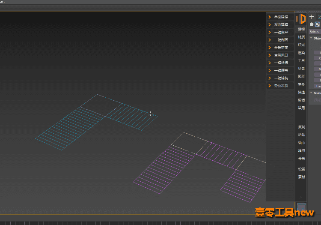Switch to the 灯光 sidebar tab
Screen dimensions: 321x225
(x=301, y=45)
